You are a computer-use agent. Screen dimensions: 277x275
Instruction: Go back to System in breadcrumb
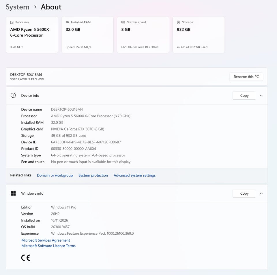click(18, 7)
